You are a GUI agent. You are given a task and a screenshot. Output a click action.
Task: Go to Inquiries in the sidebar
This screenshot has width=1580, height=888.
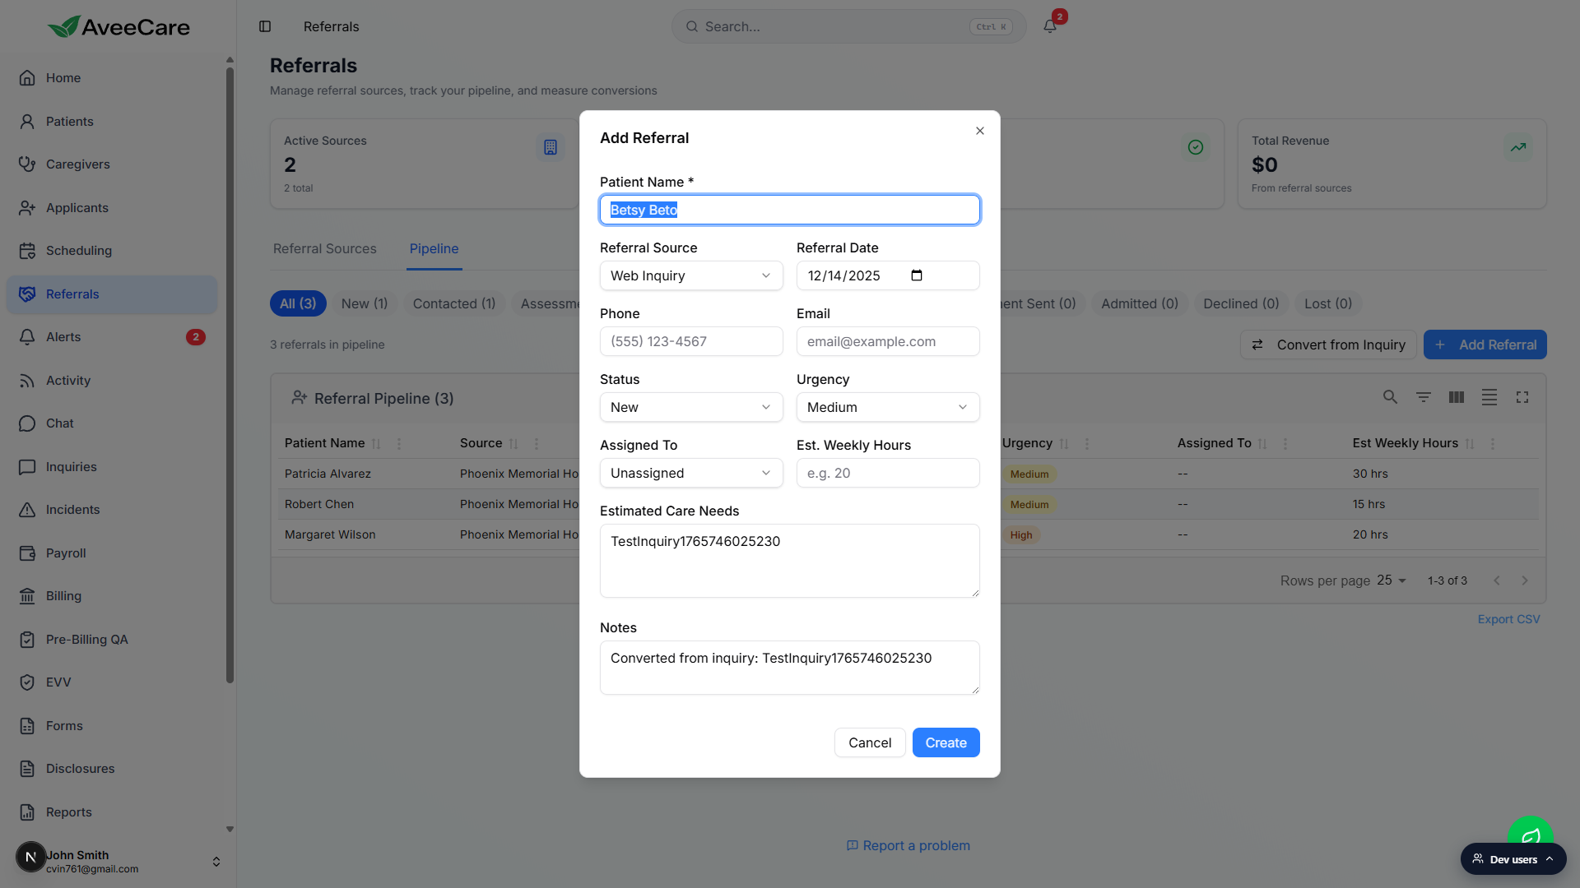pos(111,467)
